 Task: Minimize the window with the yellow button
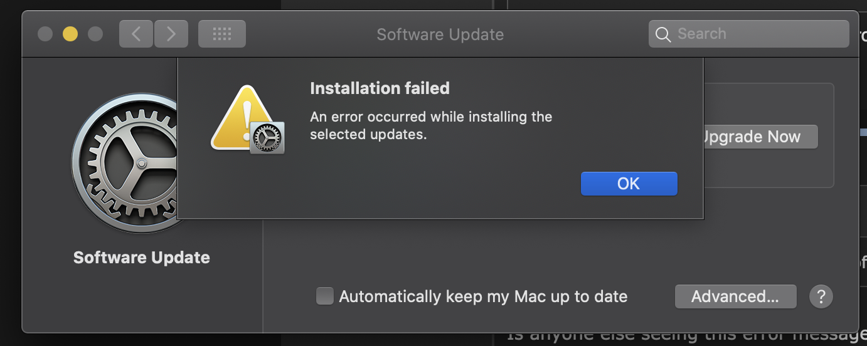pos(70,34)
